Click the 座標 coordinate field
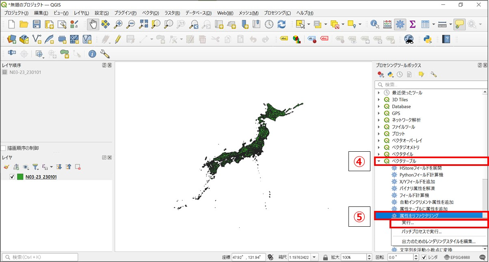The width and height of the screenshot is (489, 262). click(x=249, y=258)
